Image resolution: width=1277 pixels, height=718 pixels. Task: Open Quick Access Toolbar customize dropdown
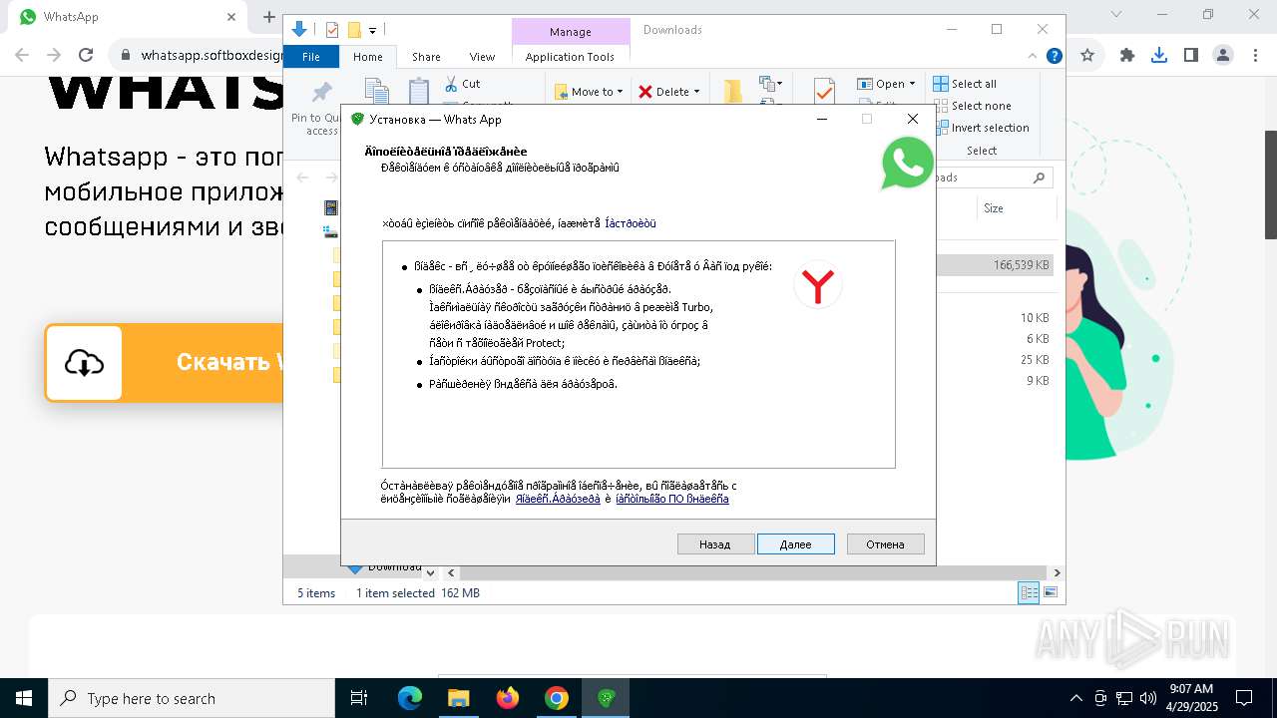[372, 31]
